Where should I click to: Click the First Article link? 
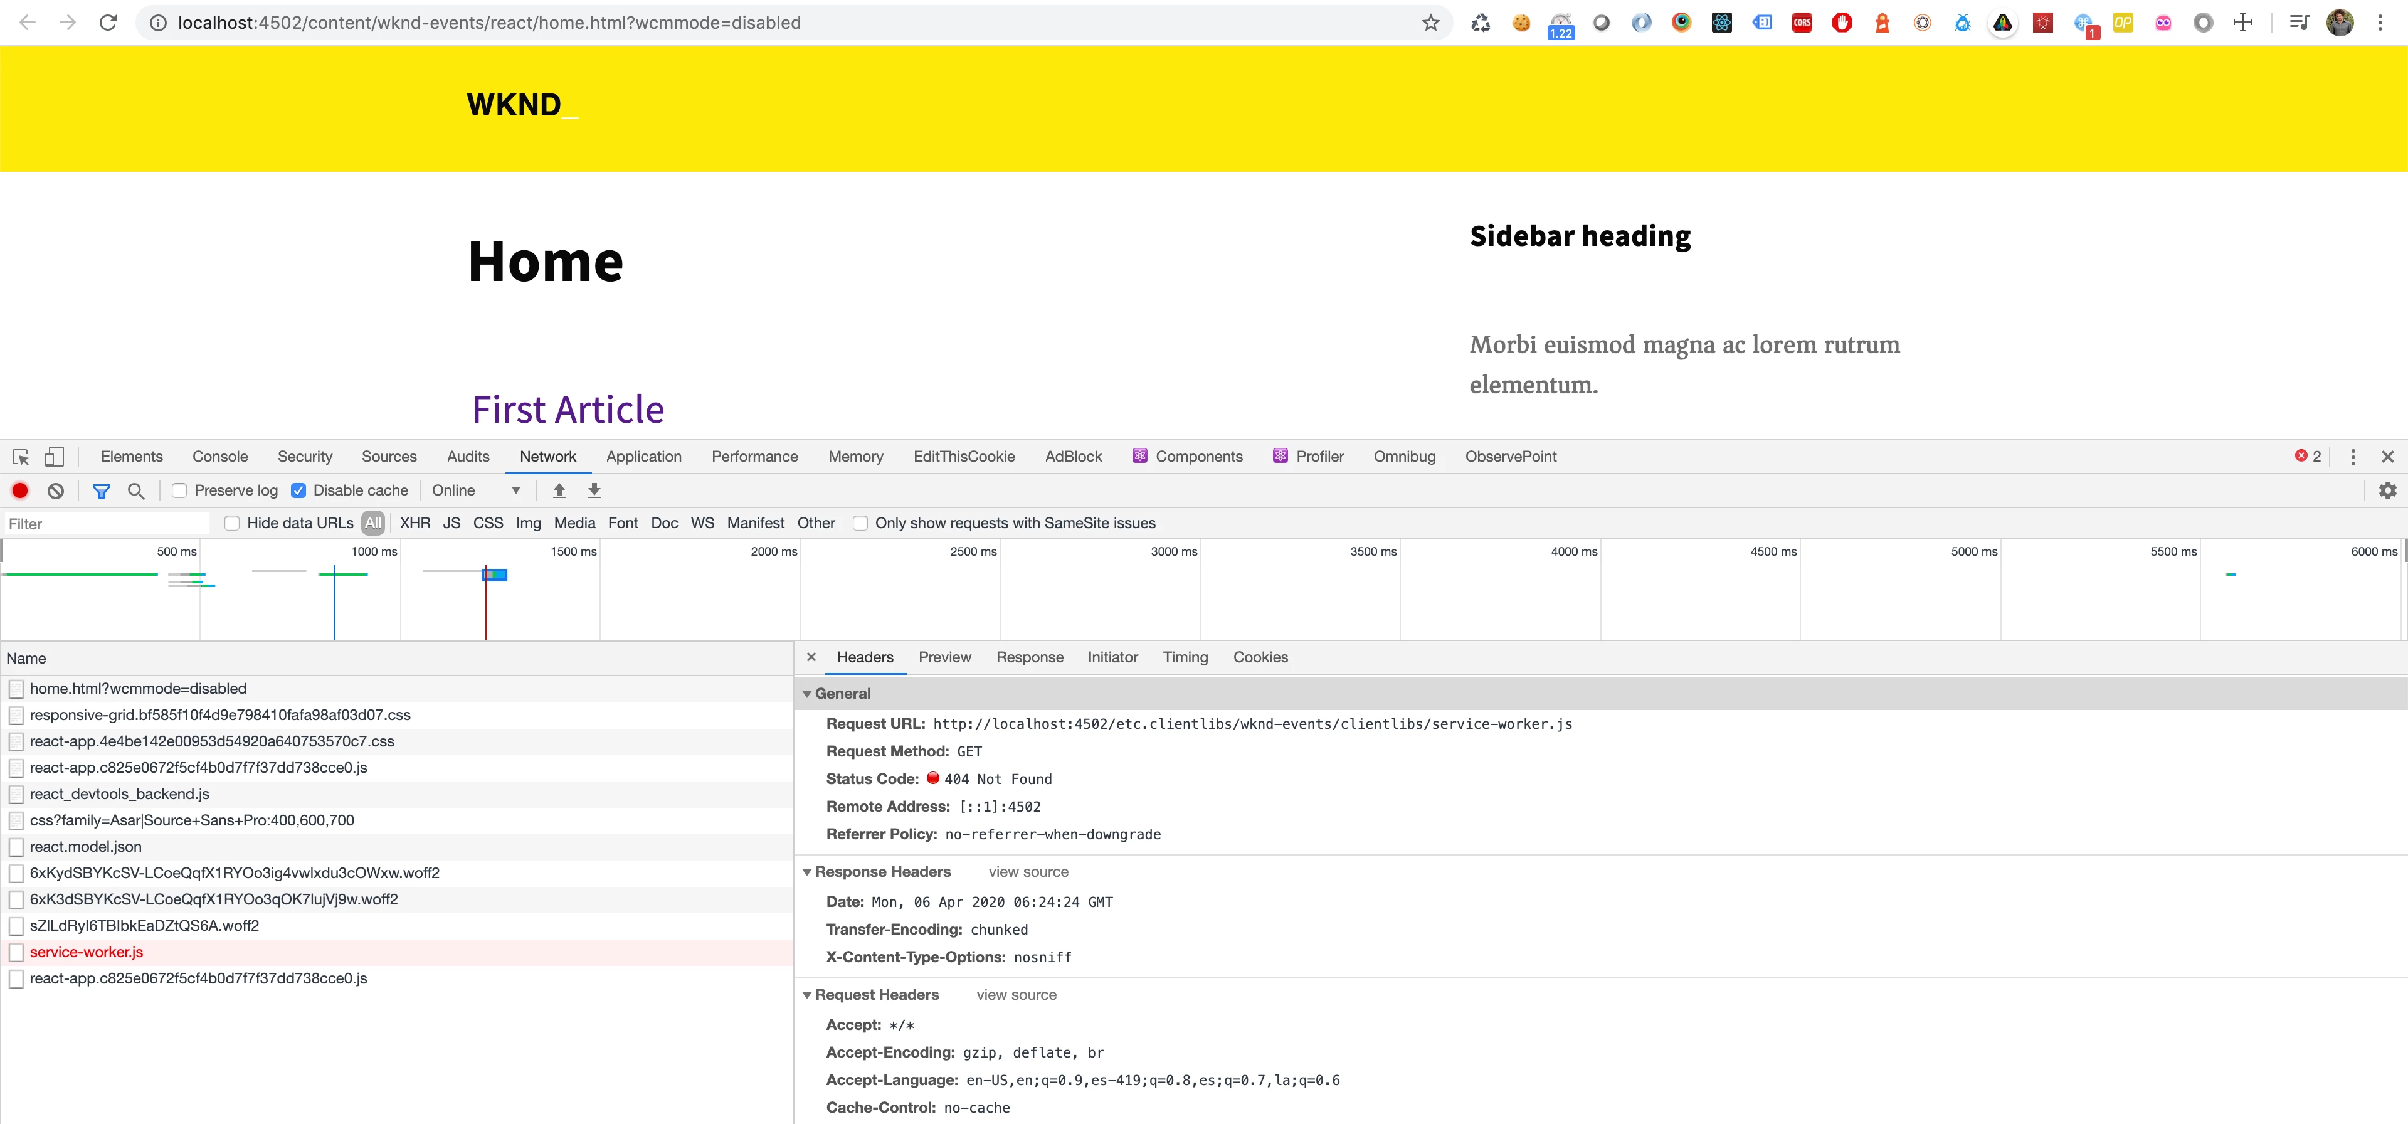point(568,409)
